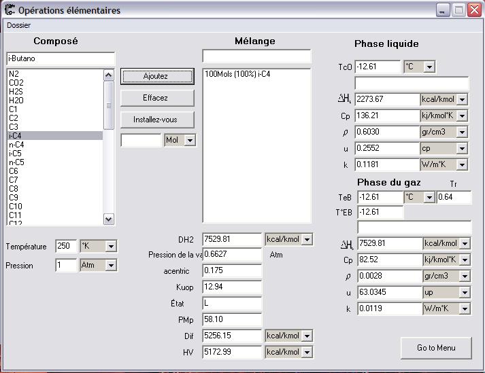Click the Ajoutez button

pyautogui.click(x=157, y=76)
